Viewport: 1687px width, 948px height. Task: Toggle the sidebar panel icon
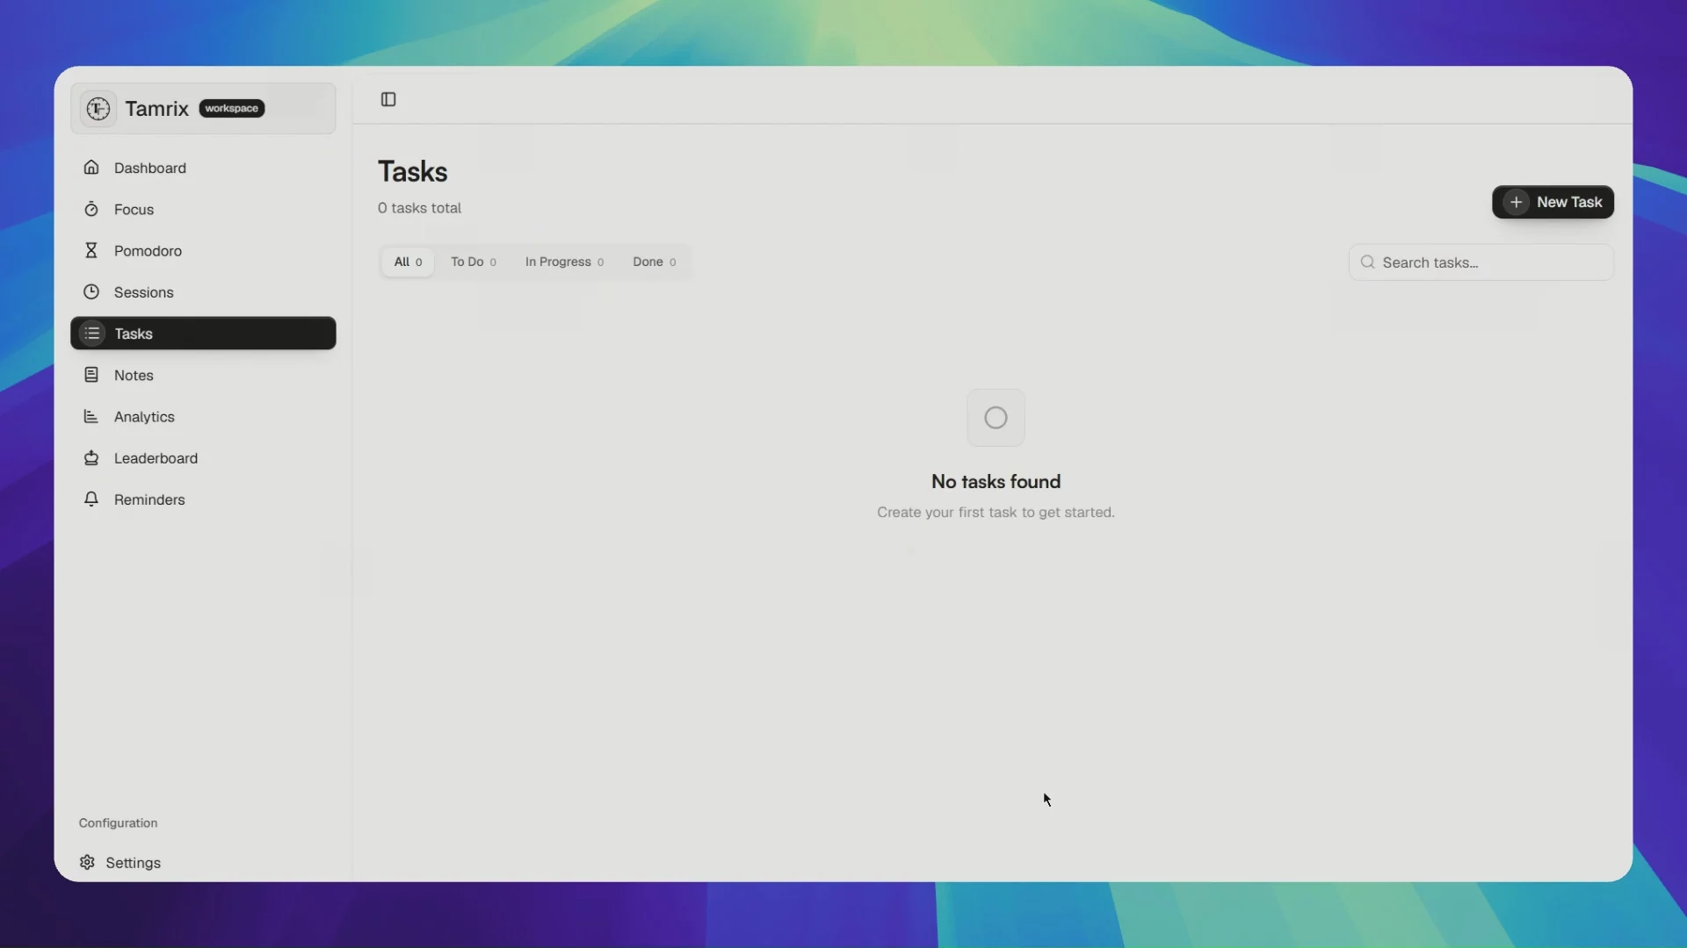(388, 99)
